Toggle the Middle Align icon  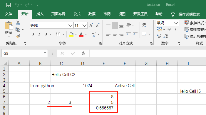tap(115, 25)
